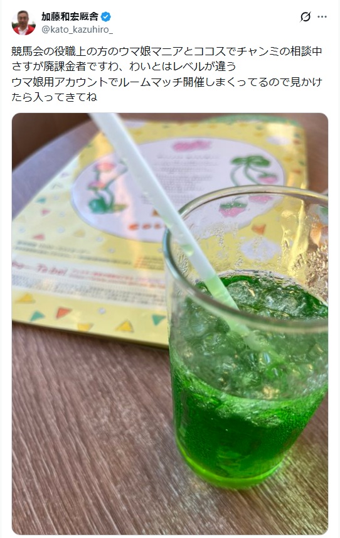Open 加藤和宏厩舎 profile avatar

pyautogui.click(x=24, y=23)
